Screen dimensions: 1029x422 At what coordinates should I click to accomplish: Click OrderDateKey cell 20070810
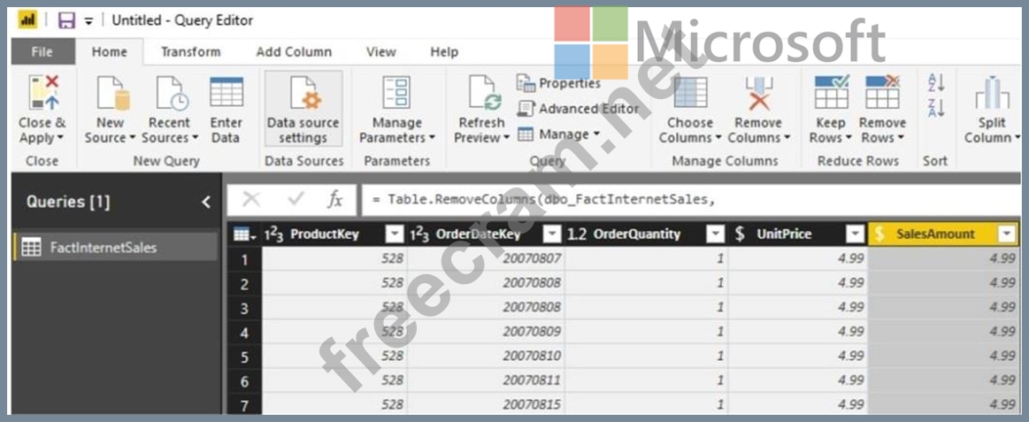click(486, 356)
